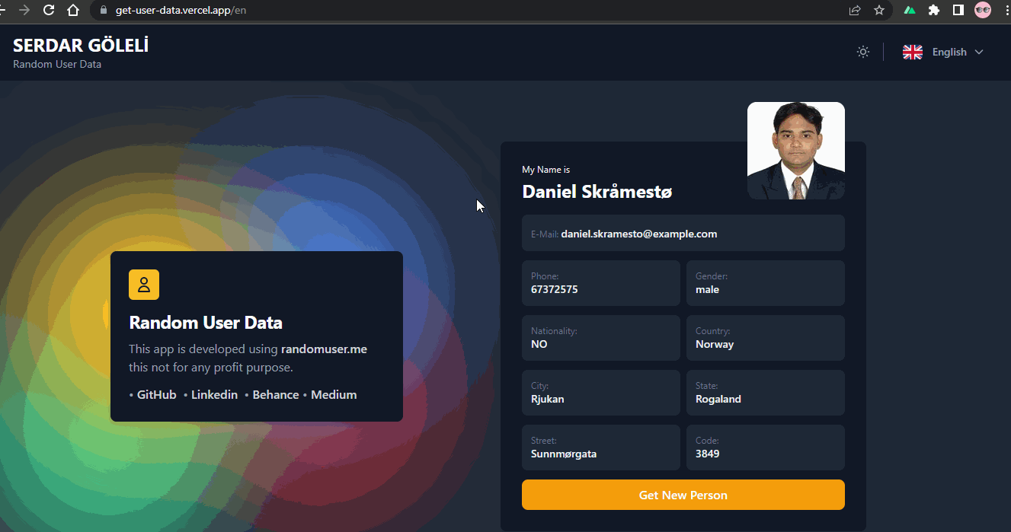
Task: Reload the page with the refresh icon
Action: pos(49,10)
